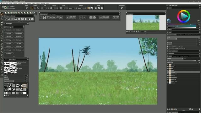Open the Color panel options menu

tap(200, 8)
